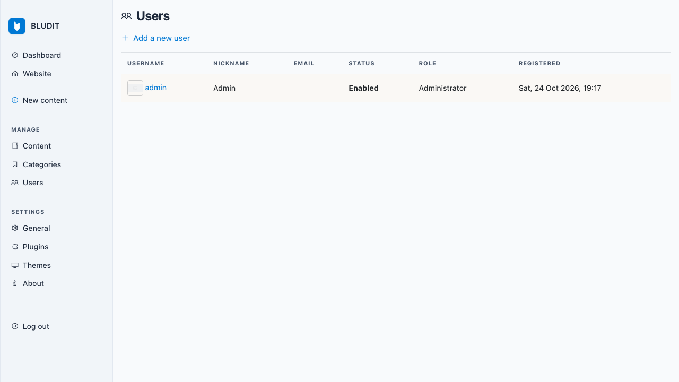The height and width of the screenshot is (382, 679).
Task: Click the MANAGE section label
Action: 25,129
